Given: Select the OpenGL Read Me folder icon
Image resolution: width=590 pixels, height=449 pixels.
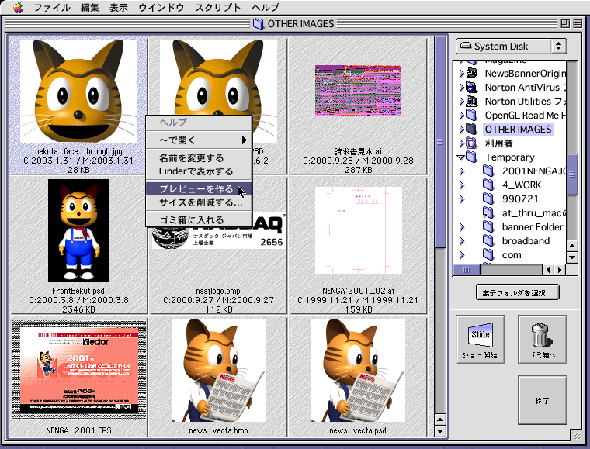Looking at the screenshot, I should [471, 115].
